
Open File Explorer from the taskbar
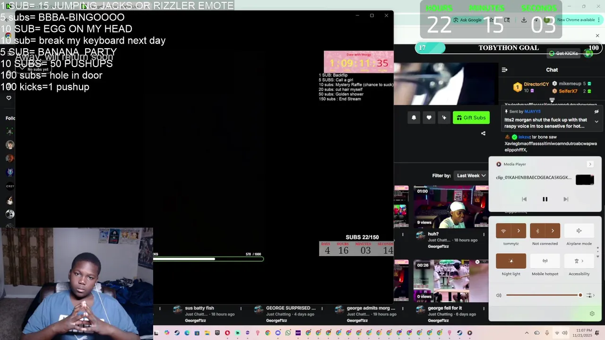(207, 333)
